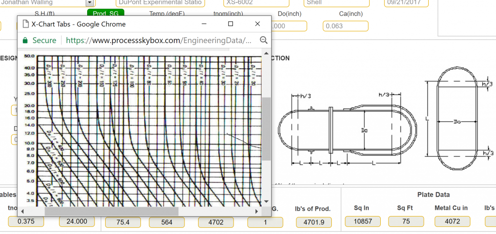Minimize the X-Chart Tabs Chrome window
Screen dimensions: 496x234
click(x=204, y=24)
